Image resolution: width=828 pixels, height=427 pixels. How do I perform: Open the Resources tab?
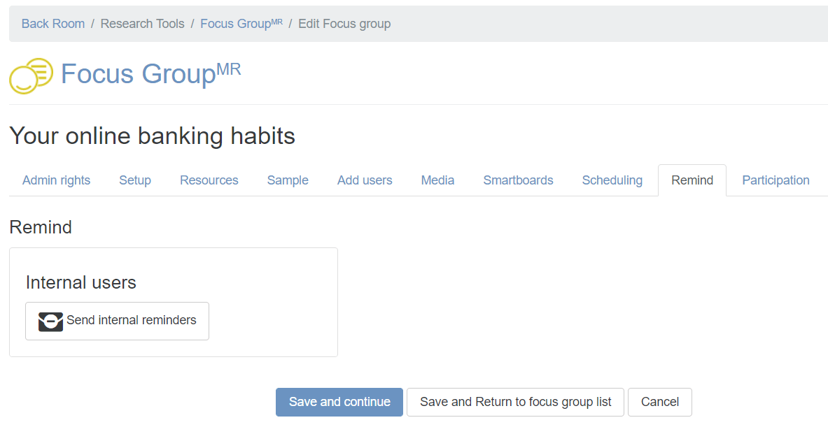tap(209, 180)
